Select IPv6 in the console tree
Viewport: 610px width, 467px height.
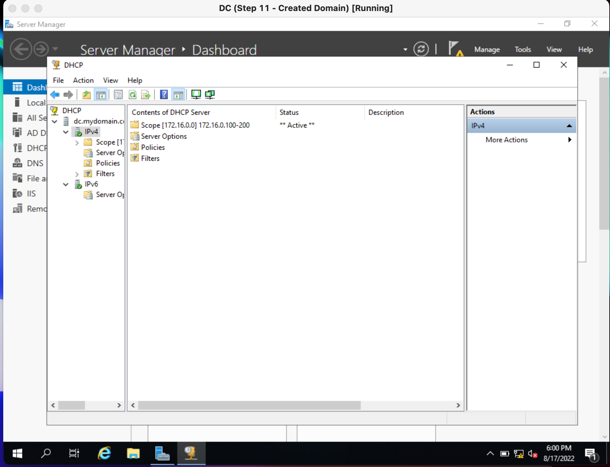pos(91,184)
